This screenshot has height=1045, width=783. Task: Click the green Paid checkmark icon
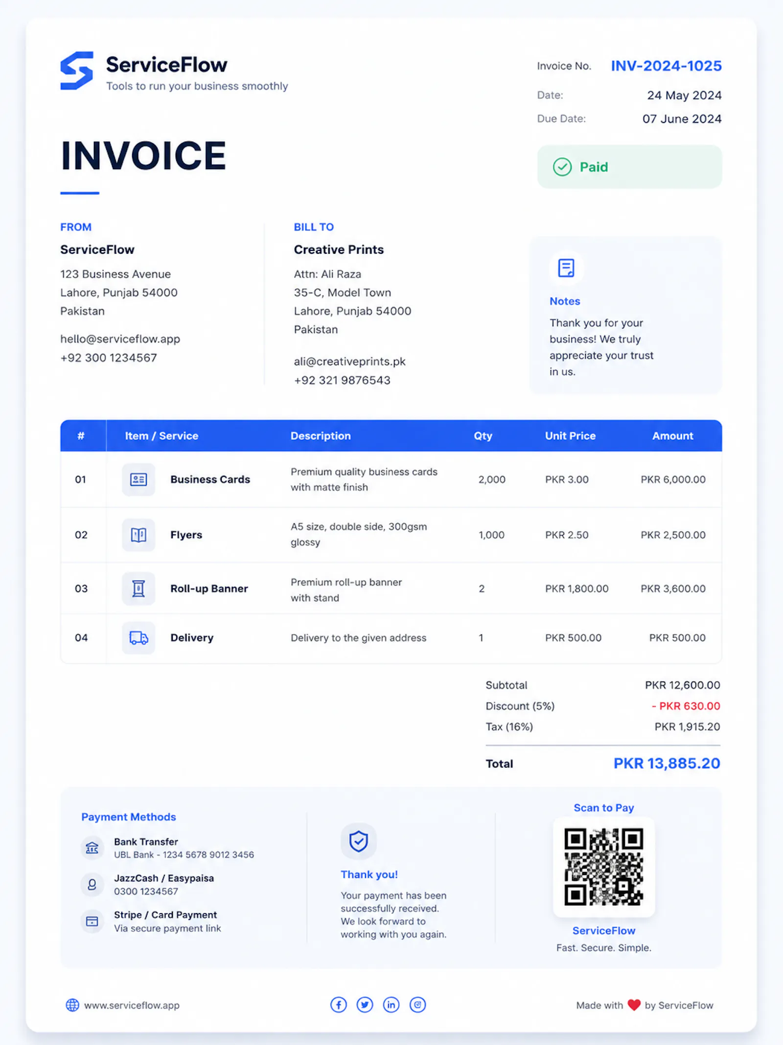562,167
